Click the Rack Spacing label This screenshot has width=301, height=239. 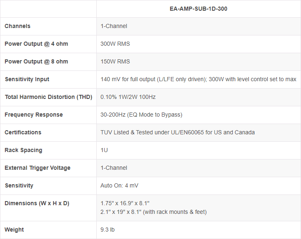(x=23, y=150)
